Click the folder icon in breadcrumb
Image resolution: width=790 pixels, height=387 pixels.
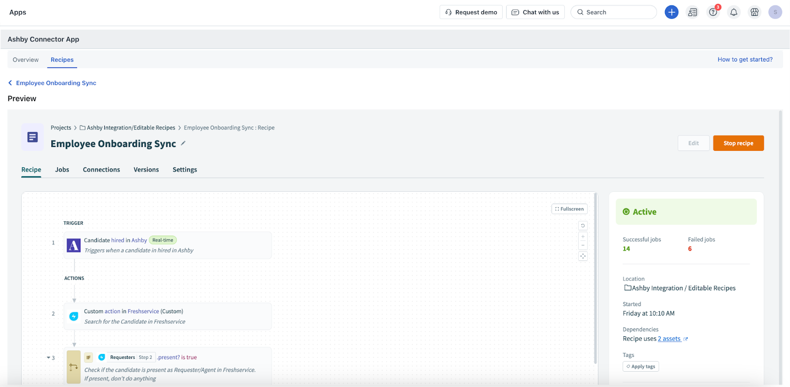(x=82, y=128)
